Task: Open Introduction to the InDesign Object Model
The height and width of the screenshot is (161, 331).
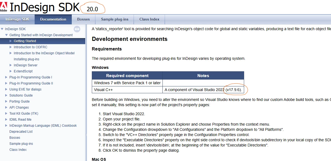Action: [44, 53]
